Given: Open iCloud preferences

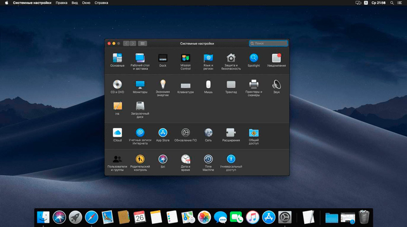Looking at the screenshot, I should [117, 135].
